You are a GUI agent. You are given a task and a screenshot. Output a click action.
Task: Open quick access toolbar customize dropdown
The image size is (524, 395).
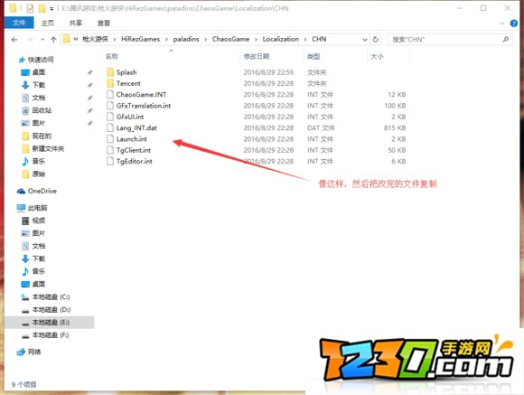pyautogui.click(x=51, y=9)
